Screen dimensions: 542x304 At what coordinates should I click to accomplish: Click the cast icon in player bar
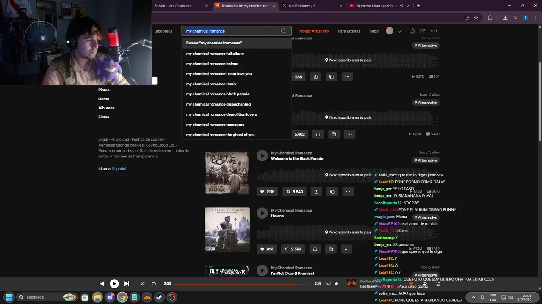tap(329, 284)
